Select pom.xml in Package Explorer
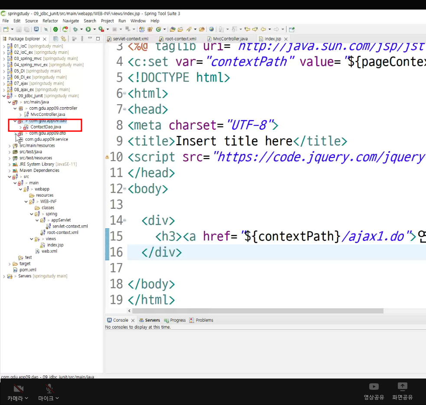Viewport: 426px width, 405px height. (x=28, y=270)
